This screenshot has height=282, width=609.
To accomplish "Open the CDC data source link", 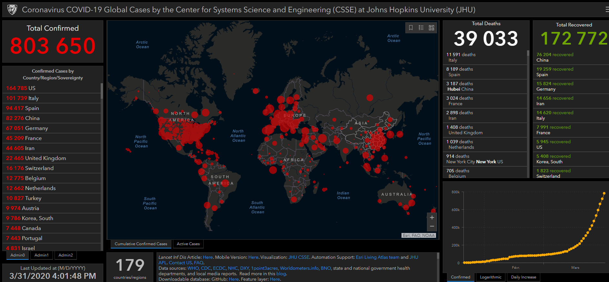I will pyautogui.click(x=206, y=268).
